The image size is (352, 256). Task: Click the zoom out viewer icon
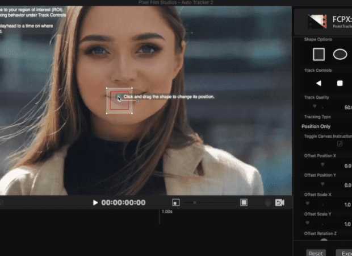(x=176, y=203)
